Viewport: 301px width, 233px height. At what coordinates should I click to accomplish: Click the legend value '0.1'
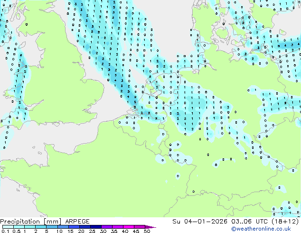pyautogui.click(x=5, y=231)
